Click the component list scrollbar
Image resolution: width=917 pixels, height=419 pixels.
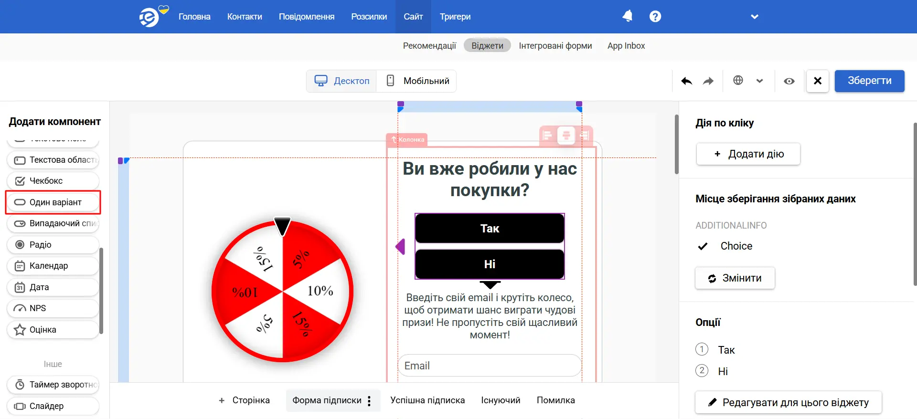101,291
